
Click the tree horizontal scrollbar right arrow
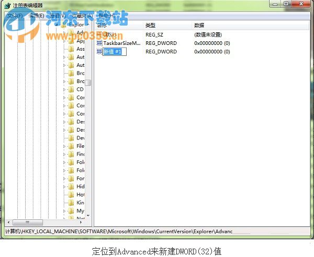pos(81,222)
